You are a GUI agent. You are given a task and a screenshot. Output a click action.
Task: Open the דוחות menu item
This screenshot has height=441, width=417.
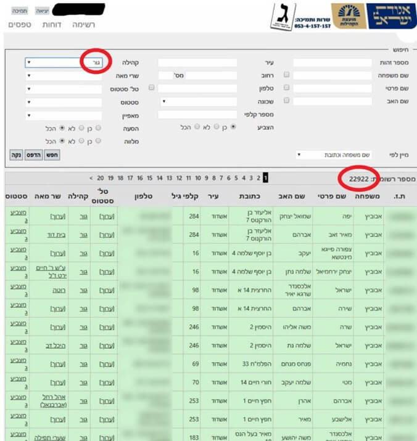(51, 25)
